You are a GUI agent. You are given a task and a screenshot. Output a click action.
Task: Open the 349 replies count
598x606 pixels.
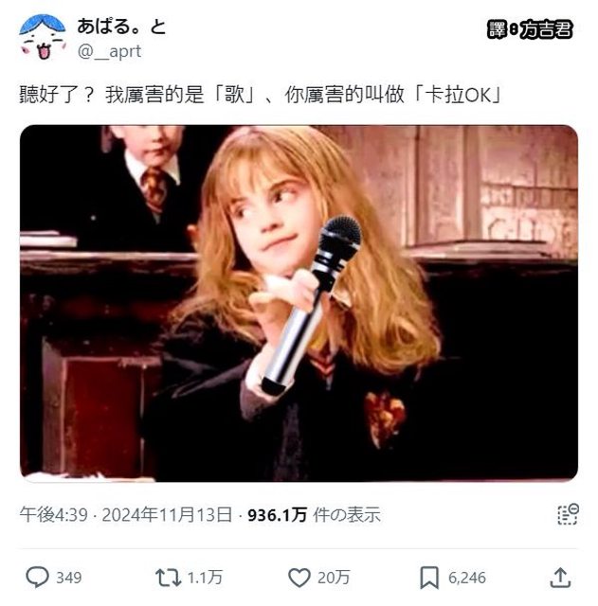[69, 578]
